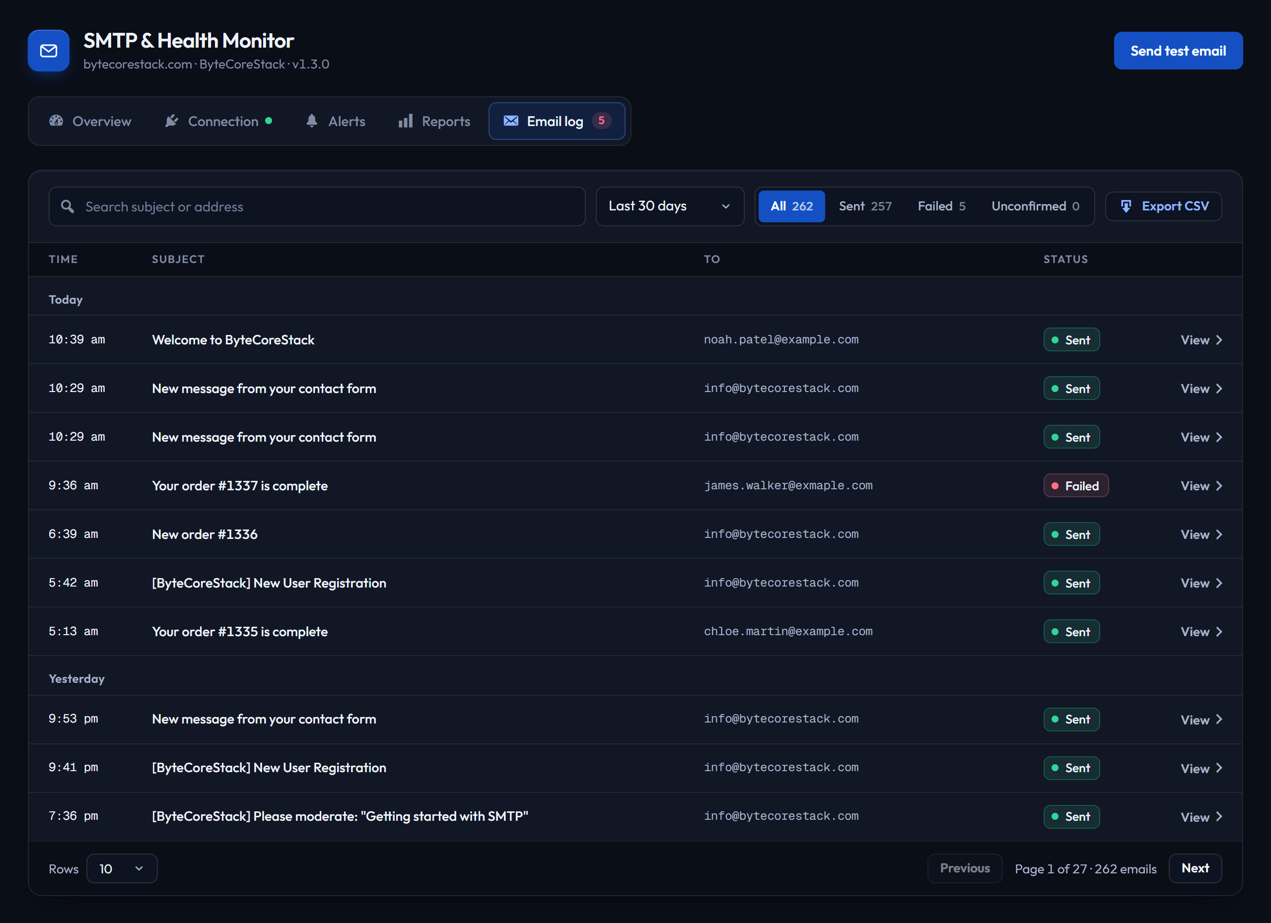Open the Last 30 days dropdown
The width and height of the screenshot is (1271, 923).
click(670, 206)
